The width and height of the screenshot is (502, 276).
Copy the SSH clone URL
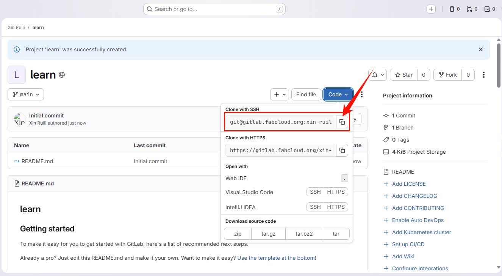point(342,122)
